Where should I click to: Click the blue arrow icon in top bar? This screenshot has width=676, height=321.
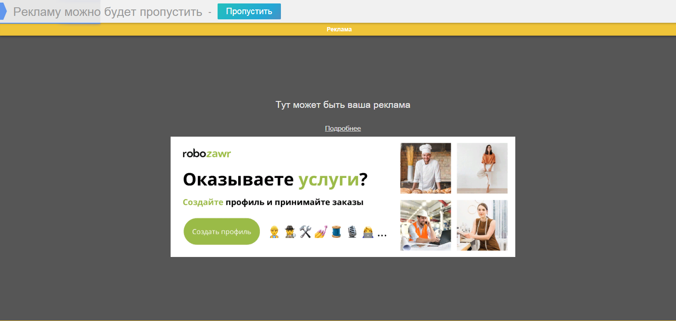[x=3, y=11]
